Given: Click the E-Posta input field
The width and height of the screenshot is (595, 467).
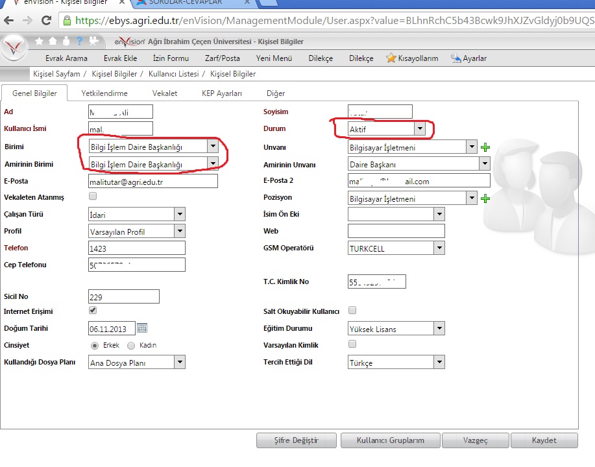Looking at the screenshot, I should [152, 182].
